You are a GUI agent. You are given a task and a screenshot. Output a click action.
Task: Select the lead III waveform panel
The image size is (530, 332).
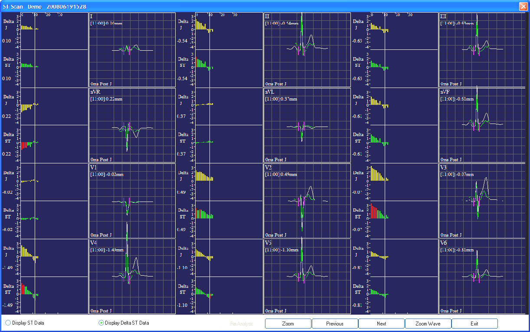click(x=482, y=50)
